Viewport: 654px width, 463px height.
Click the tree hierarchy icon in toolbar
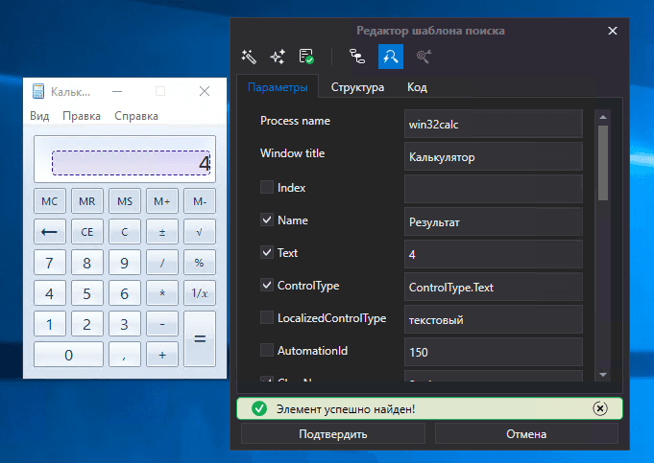point(357,57)
